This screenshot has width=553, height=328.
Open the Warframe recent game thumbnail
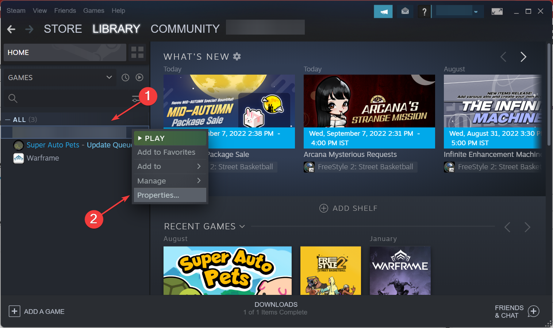[x=400, y=270]
